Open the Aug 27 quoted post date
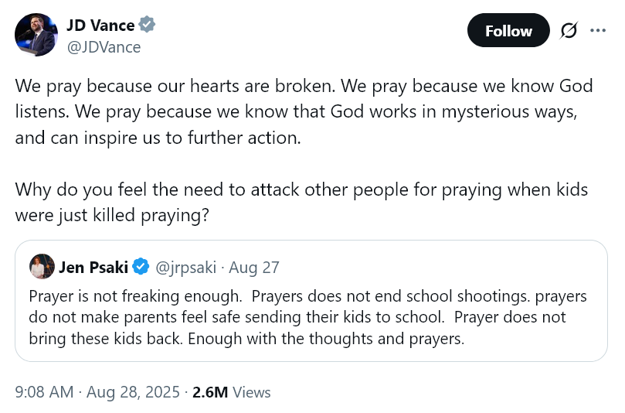This screenshot has height=413, width=625. [x=254, y=268]
